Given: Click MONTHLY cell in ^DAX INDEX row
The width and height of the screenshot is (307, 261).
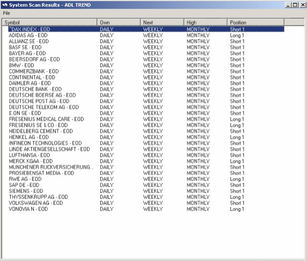Looking at the screenshot, I should click(198, 29).
